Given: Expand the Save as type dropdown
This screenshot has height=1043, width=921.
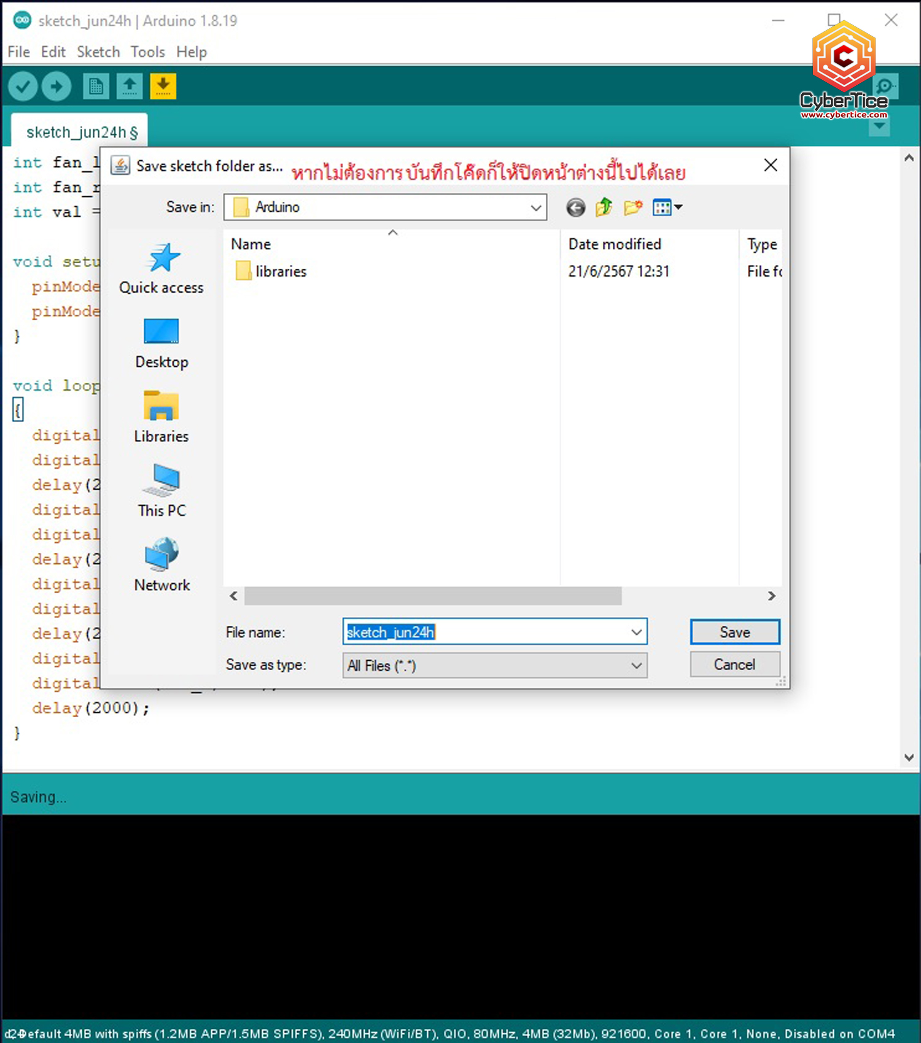Looking at the screenshot, I should tap(636, 666).
